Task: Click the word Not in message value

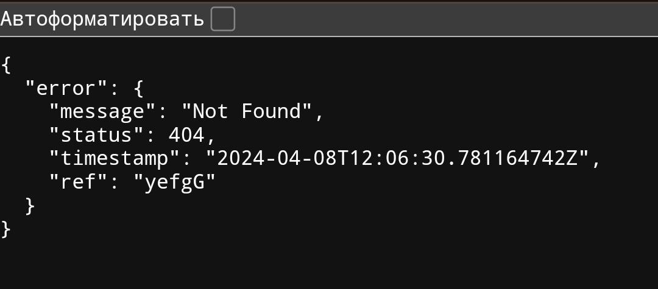Action: [209, 112]
